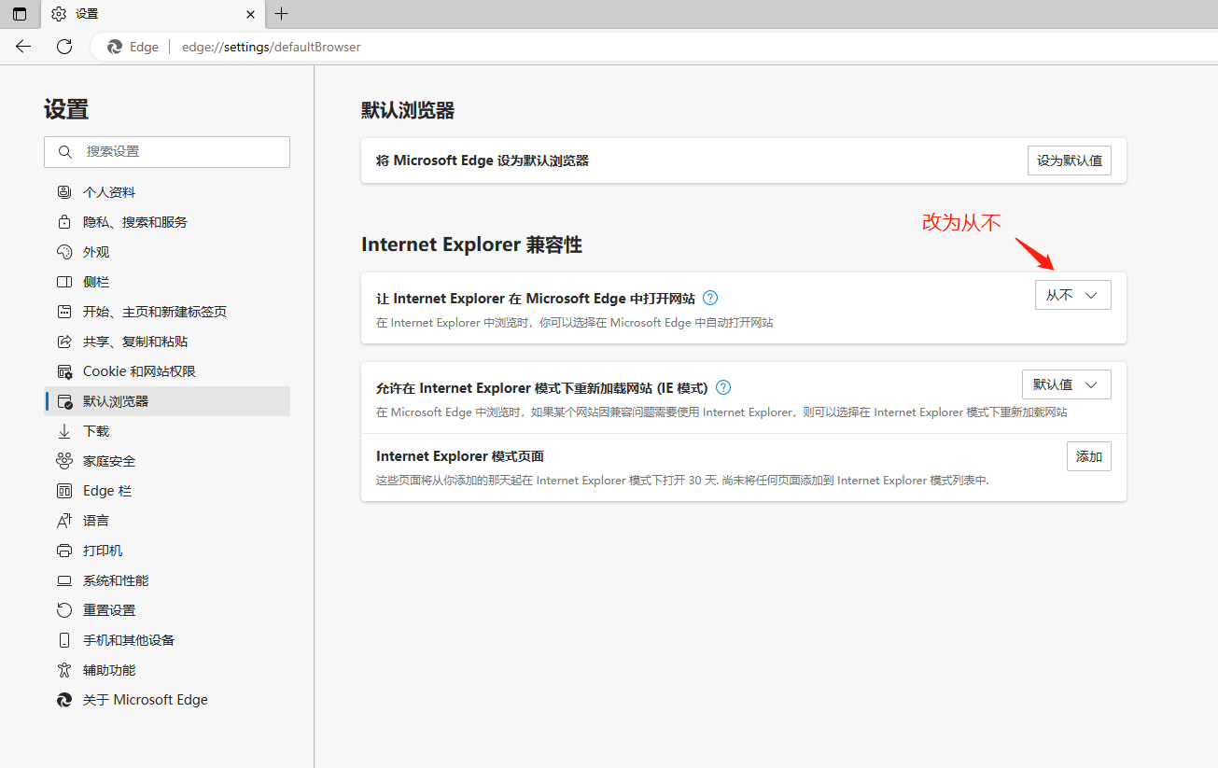The width and height of the screenshot is (1218, 768).
Task: Click the refresh page icon
Action: [64, 47]
